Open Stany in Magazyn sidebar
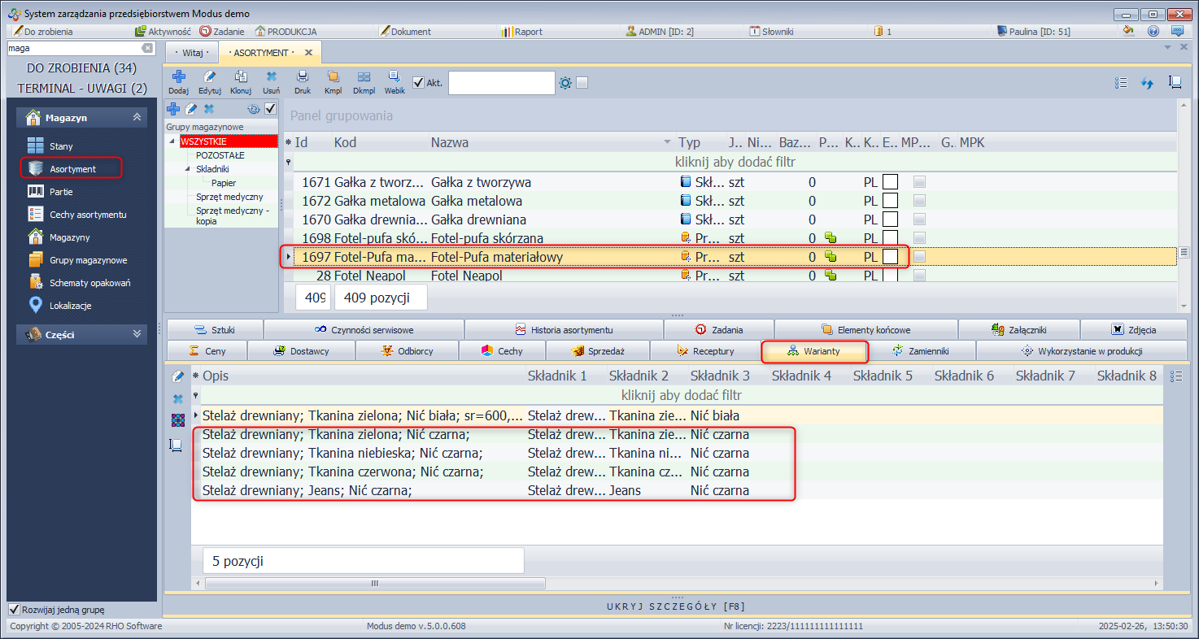The width and height of the screenshot is (1199, 639). click(61, 146)
